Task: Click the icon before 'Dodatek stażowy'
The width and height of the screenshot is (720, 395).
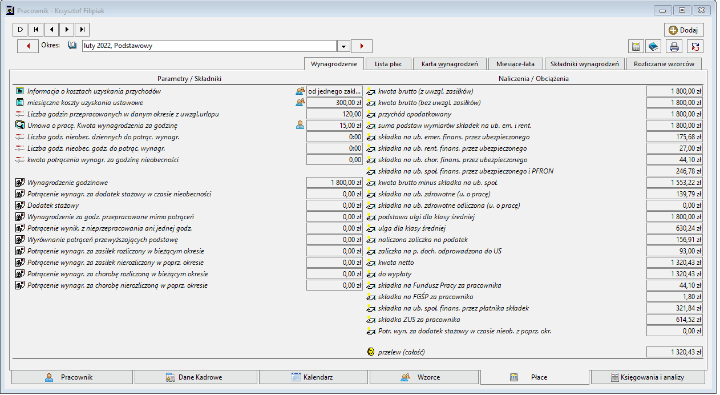Action: (20, 205)
